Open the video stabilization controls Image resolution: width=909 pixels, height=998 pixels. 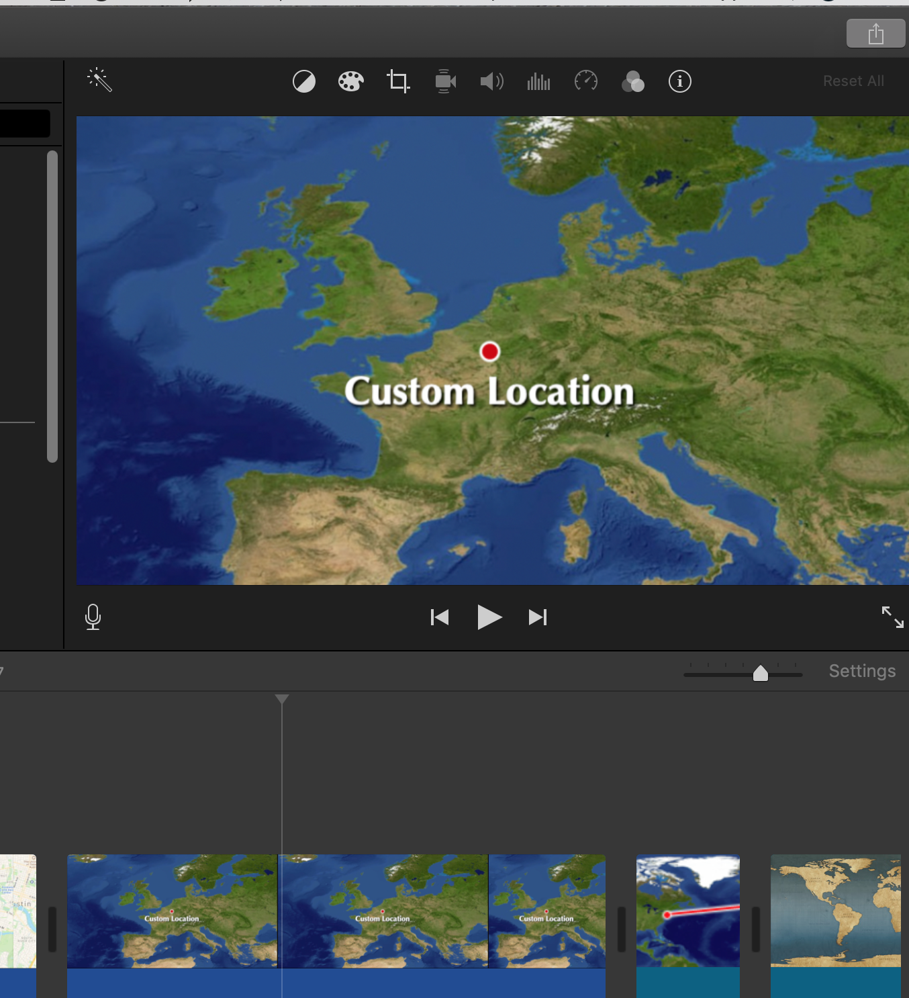(x=445, y=82)
